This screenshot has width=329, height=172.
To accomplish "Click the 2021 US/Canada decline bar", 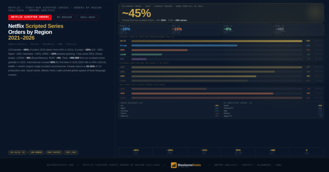I will (217, 67).
